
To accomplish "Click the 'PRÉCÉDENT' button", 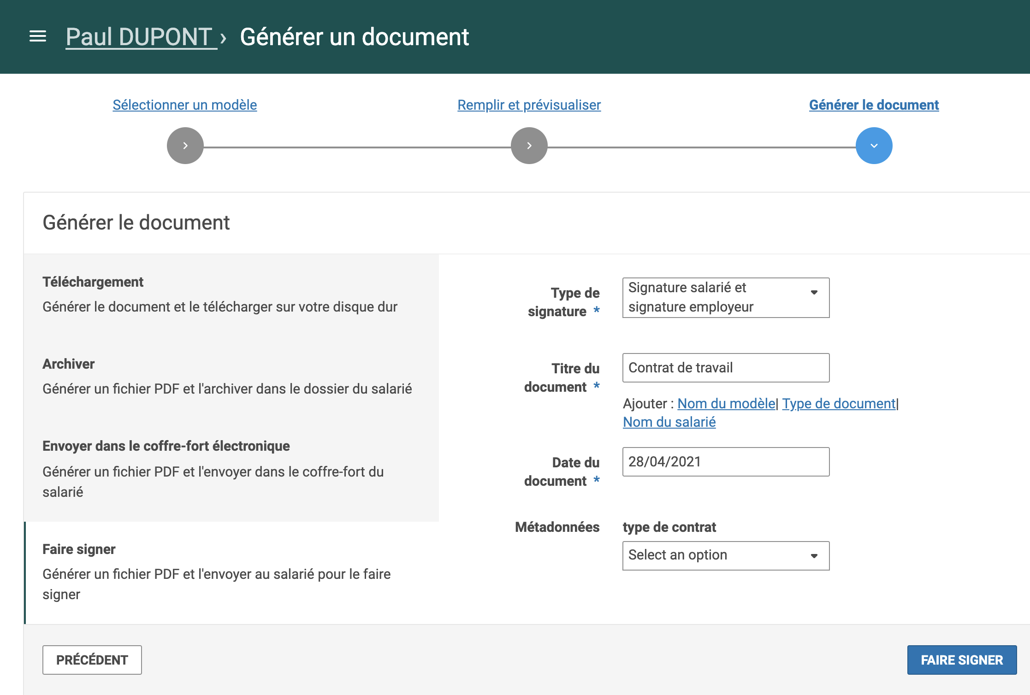I will point(92,660).
